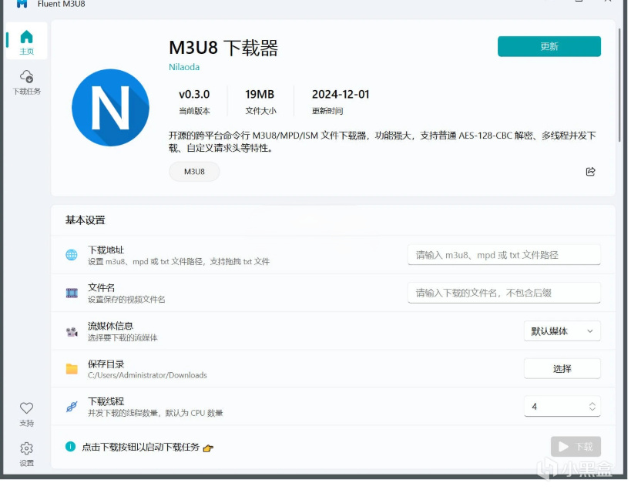Screen dimensions: 631x493
Task: Click the link icon beside 下载线程
Action: coord(72,407)
